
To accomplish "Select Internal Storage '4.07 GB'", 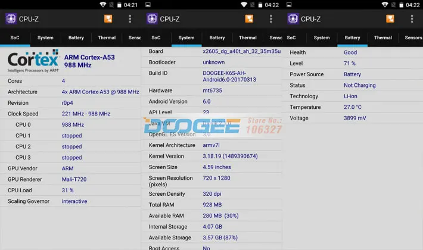I will tap(213, 227).
